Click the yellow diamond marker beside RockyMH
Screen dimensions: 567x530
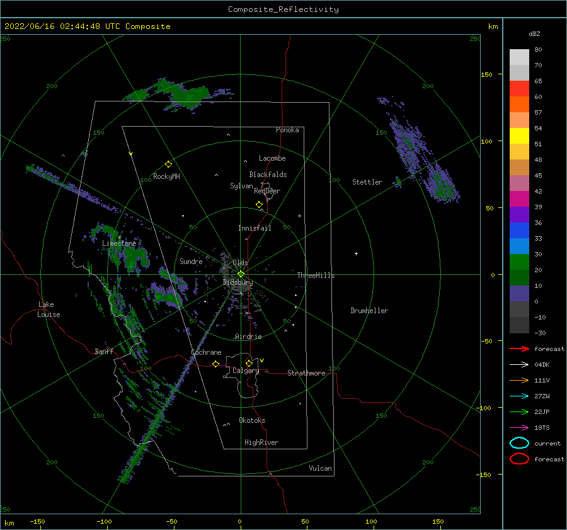click(168, 164)
